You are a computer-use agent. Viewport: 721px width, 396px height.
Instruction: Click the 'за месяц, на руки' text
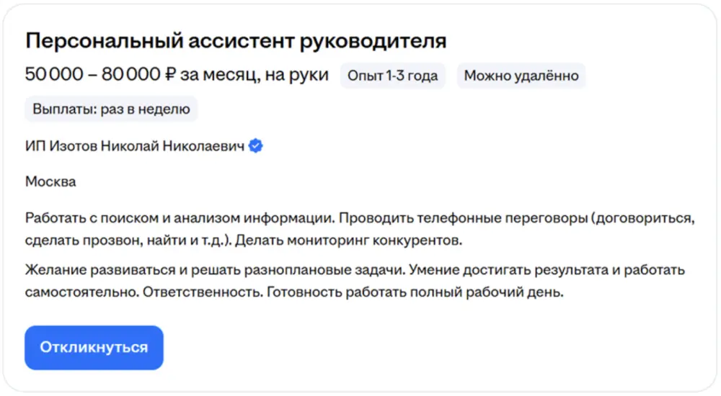[x=254, y=75]
